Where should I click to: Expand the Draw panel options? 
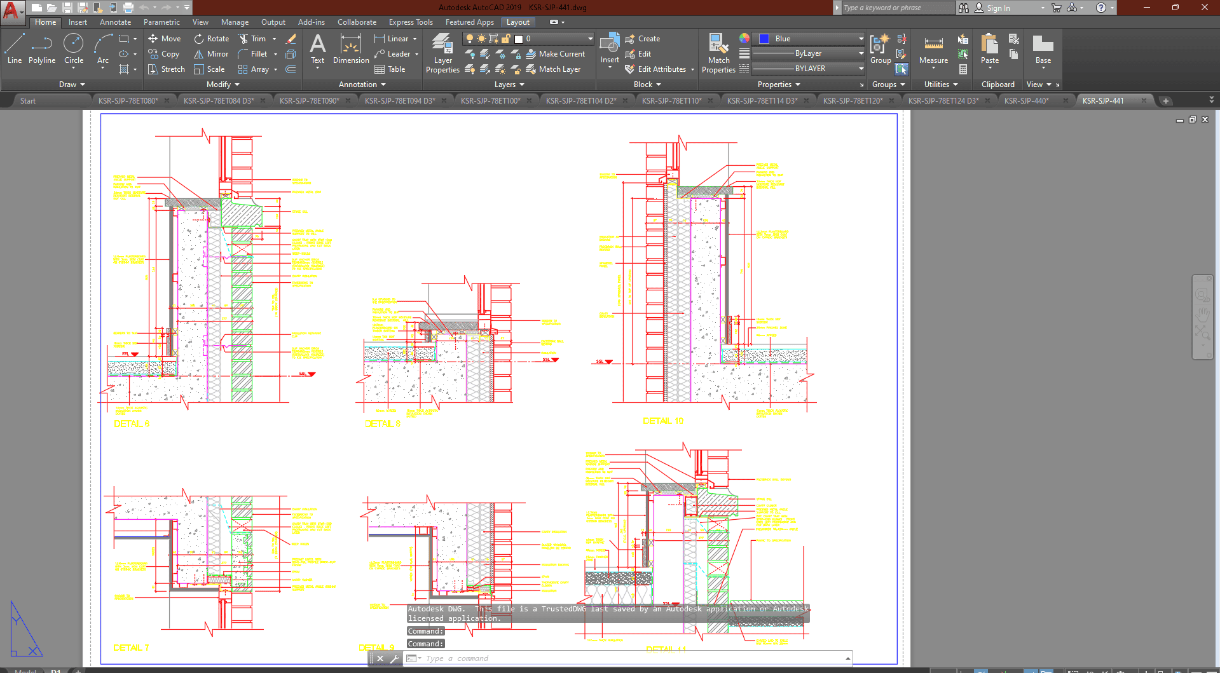(72, 85)
